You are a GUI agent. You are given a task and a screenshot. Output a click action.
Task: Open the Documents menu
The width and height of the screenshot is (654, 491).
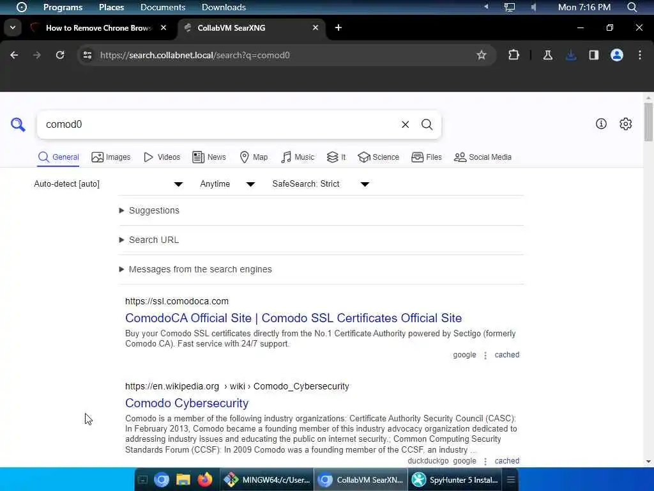tap(163, 7)
